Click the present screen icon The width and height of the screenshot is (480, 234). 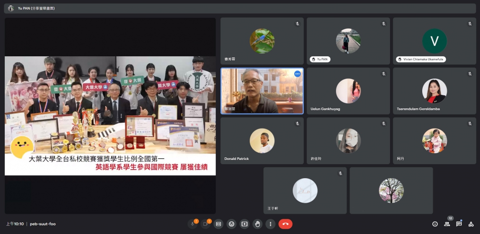pos(245,224)
